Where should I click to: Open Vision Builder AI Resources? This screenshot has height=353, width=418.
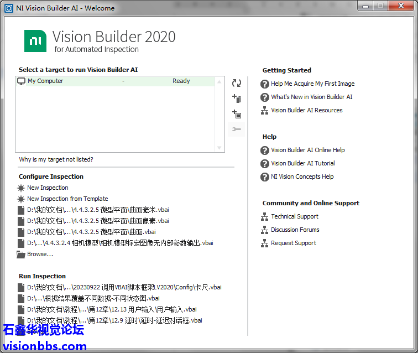[x=306, y=110]
